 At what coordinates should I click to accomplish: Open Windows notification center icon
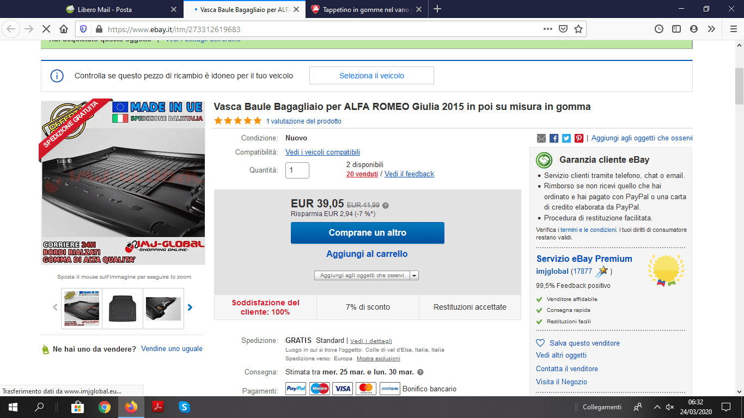click(726, 407)
